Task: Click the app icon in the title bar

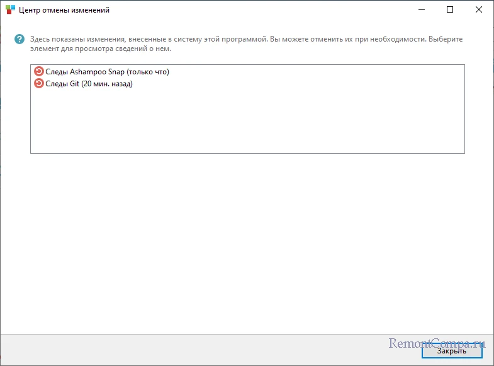Action: [10, 10]
